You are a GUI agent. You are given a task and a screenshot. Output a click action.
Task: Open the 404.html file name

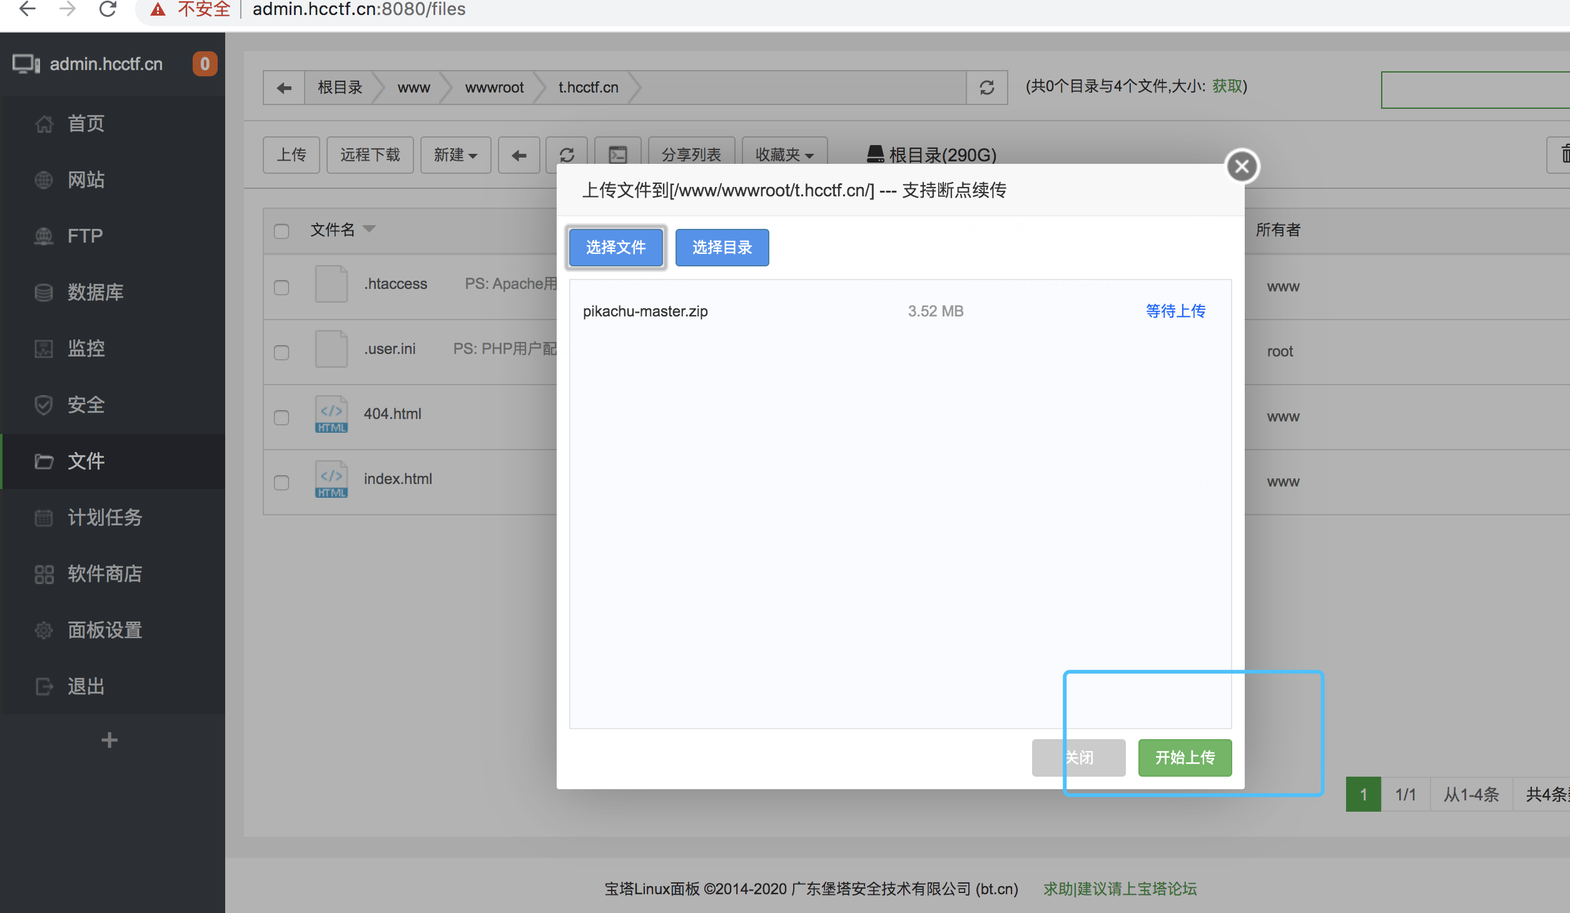393,414
